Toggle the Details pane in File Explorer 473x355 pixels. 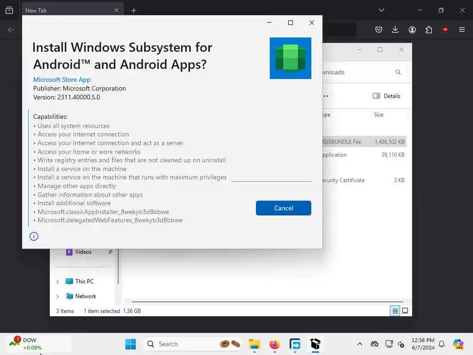[387, 96]
